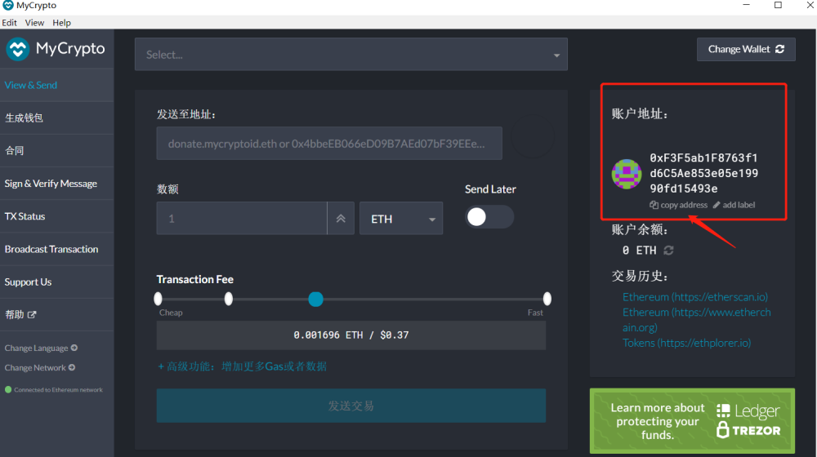This screenshot has width=817, height=457.
Task: Click the Cheap end slider mark
Action: coord(158,299)
